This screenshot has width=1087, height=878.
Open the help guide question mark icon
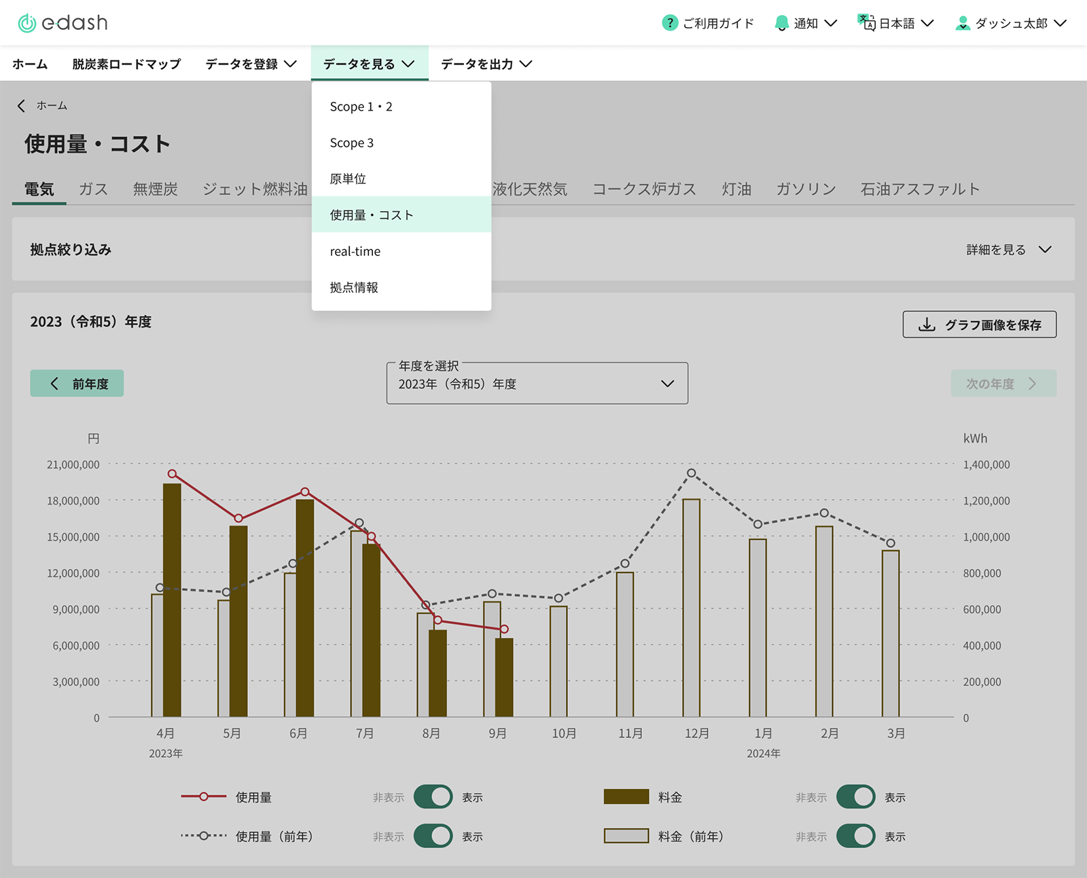coord(669,22)
